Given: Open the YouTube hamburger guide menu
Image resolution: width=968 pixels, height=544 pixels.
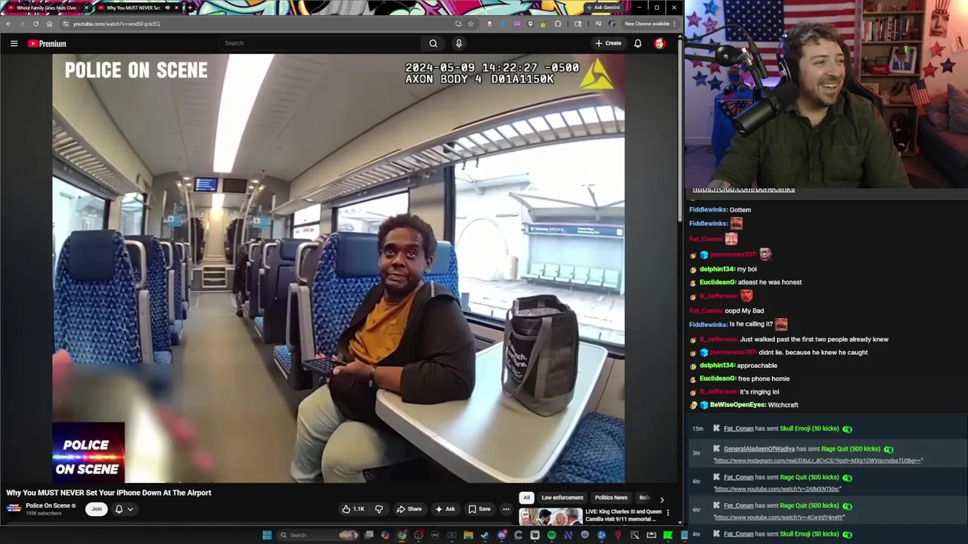Looking at the screenshot, I should pos(14,44).
